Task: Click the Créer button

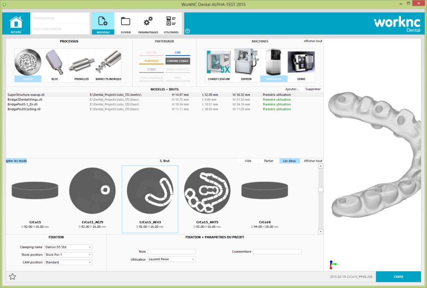Action: click(398, 276)
